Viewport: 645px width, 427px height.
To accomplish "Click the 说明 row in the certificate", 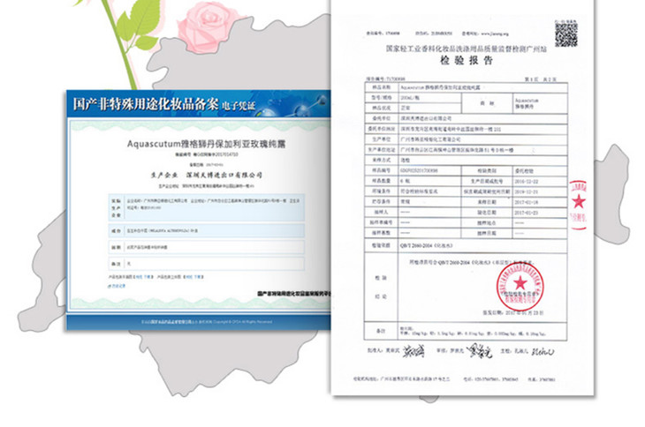I will [x=206, y=247].
